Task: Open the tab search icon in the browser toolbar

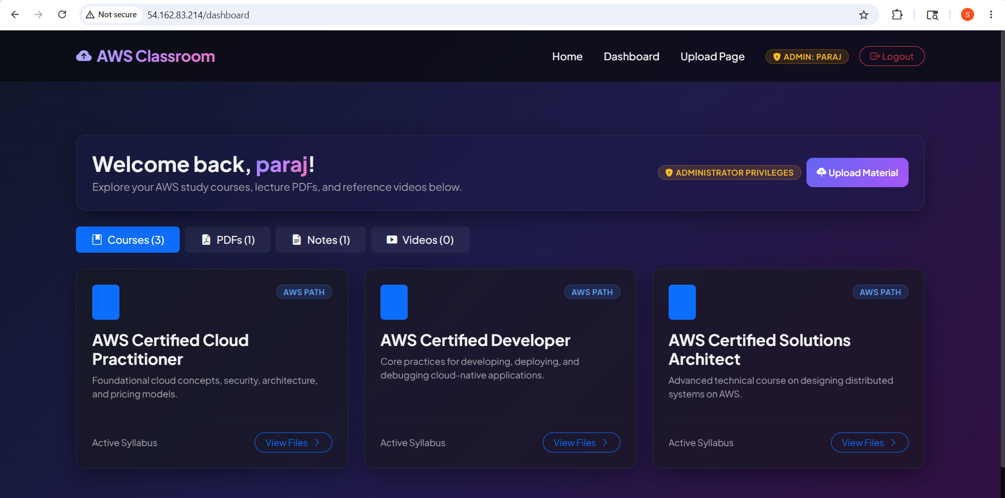Action: 932,15
